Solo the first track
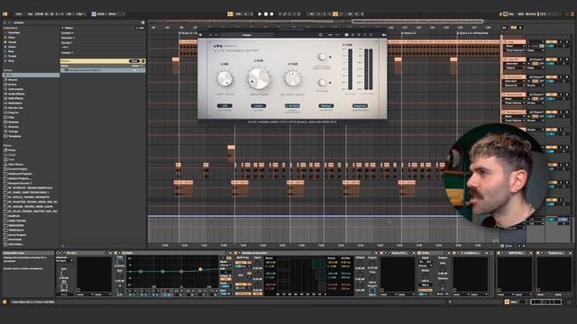The image size is (577, 324). (561, 41)
